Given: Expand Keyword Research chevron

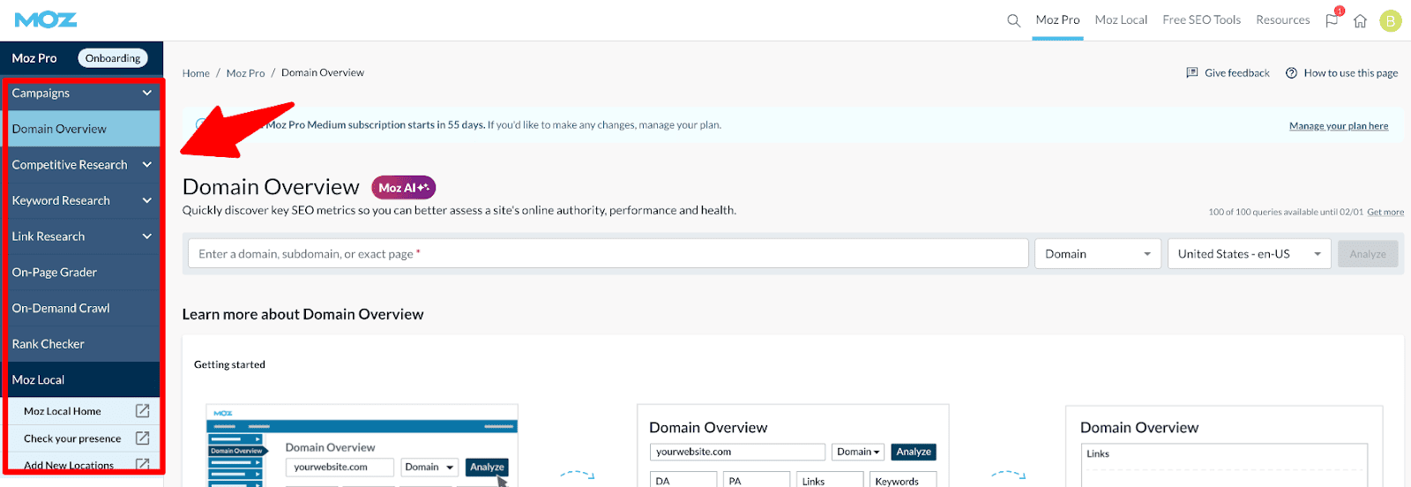Looking at the screenshot, I should pos(146,200).
